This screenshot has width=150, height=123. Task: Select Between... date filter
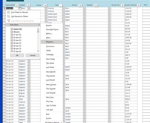(x=52, y=42)
